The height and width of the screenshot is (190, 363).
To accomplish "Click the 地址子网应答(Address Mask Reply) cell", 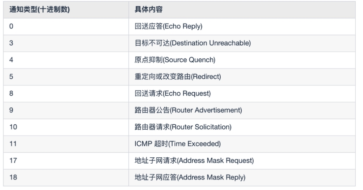I will pyautogui.click(x=242, y=177).
